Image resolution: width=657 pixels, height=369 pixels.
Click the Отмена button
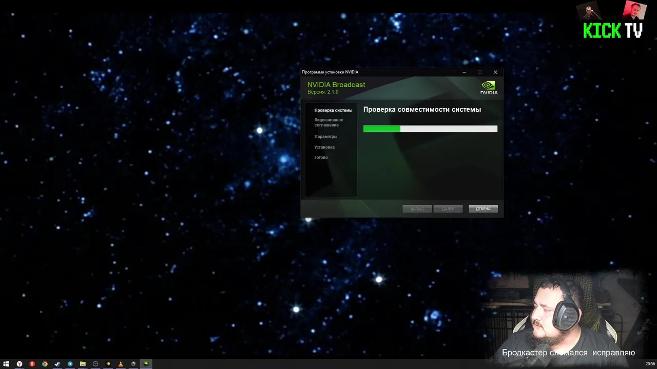tap(483, 209)
